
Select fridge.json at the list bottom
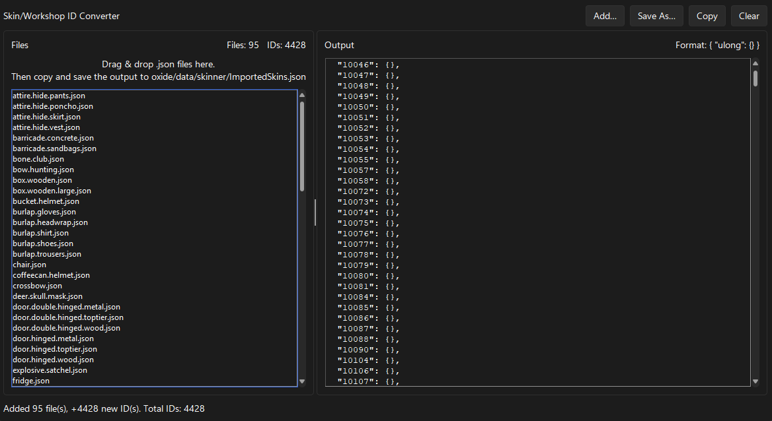31,381
